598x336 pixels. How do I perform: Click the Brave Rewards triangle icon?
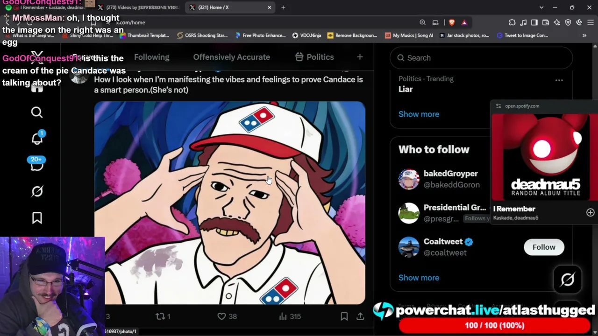pos(464,22)
